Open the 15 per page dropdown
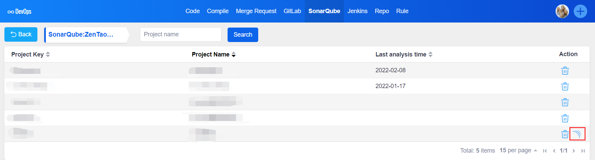The width and height of the screenshot is (595, 160). click(518, 150)
